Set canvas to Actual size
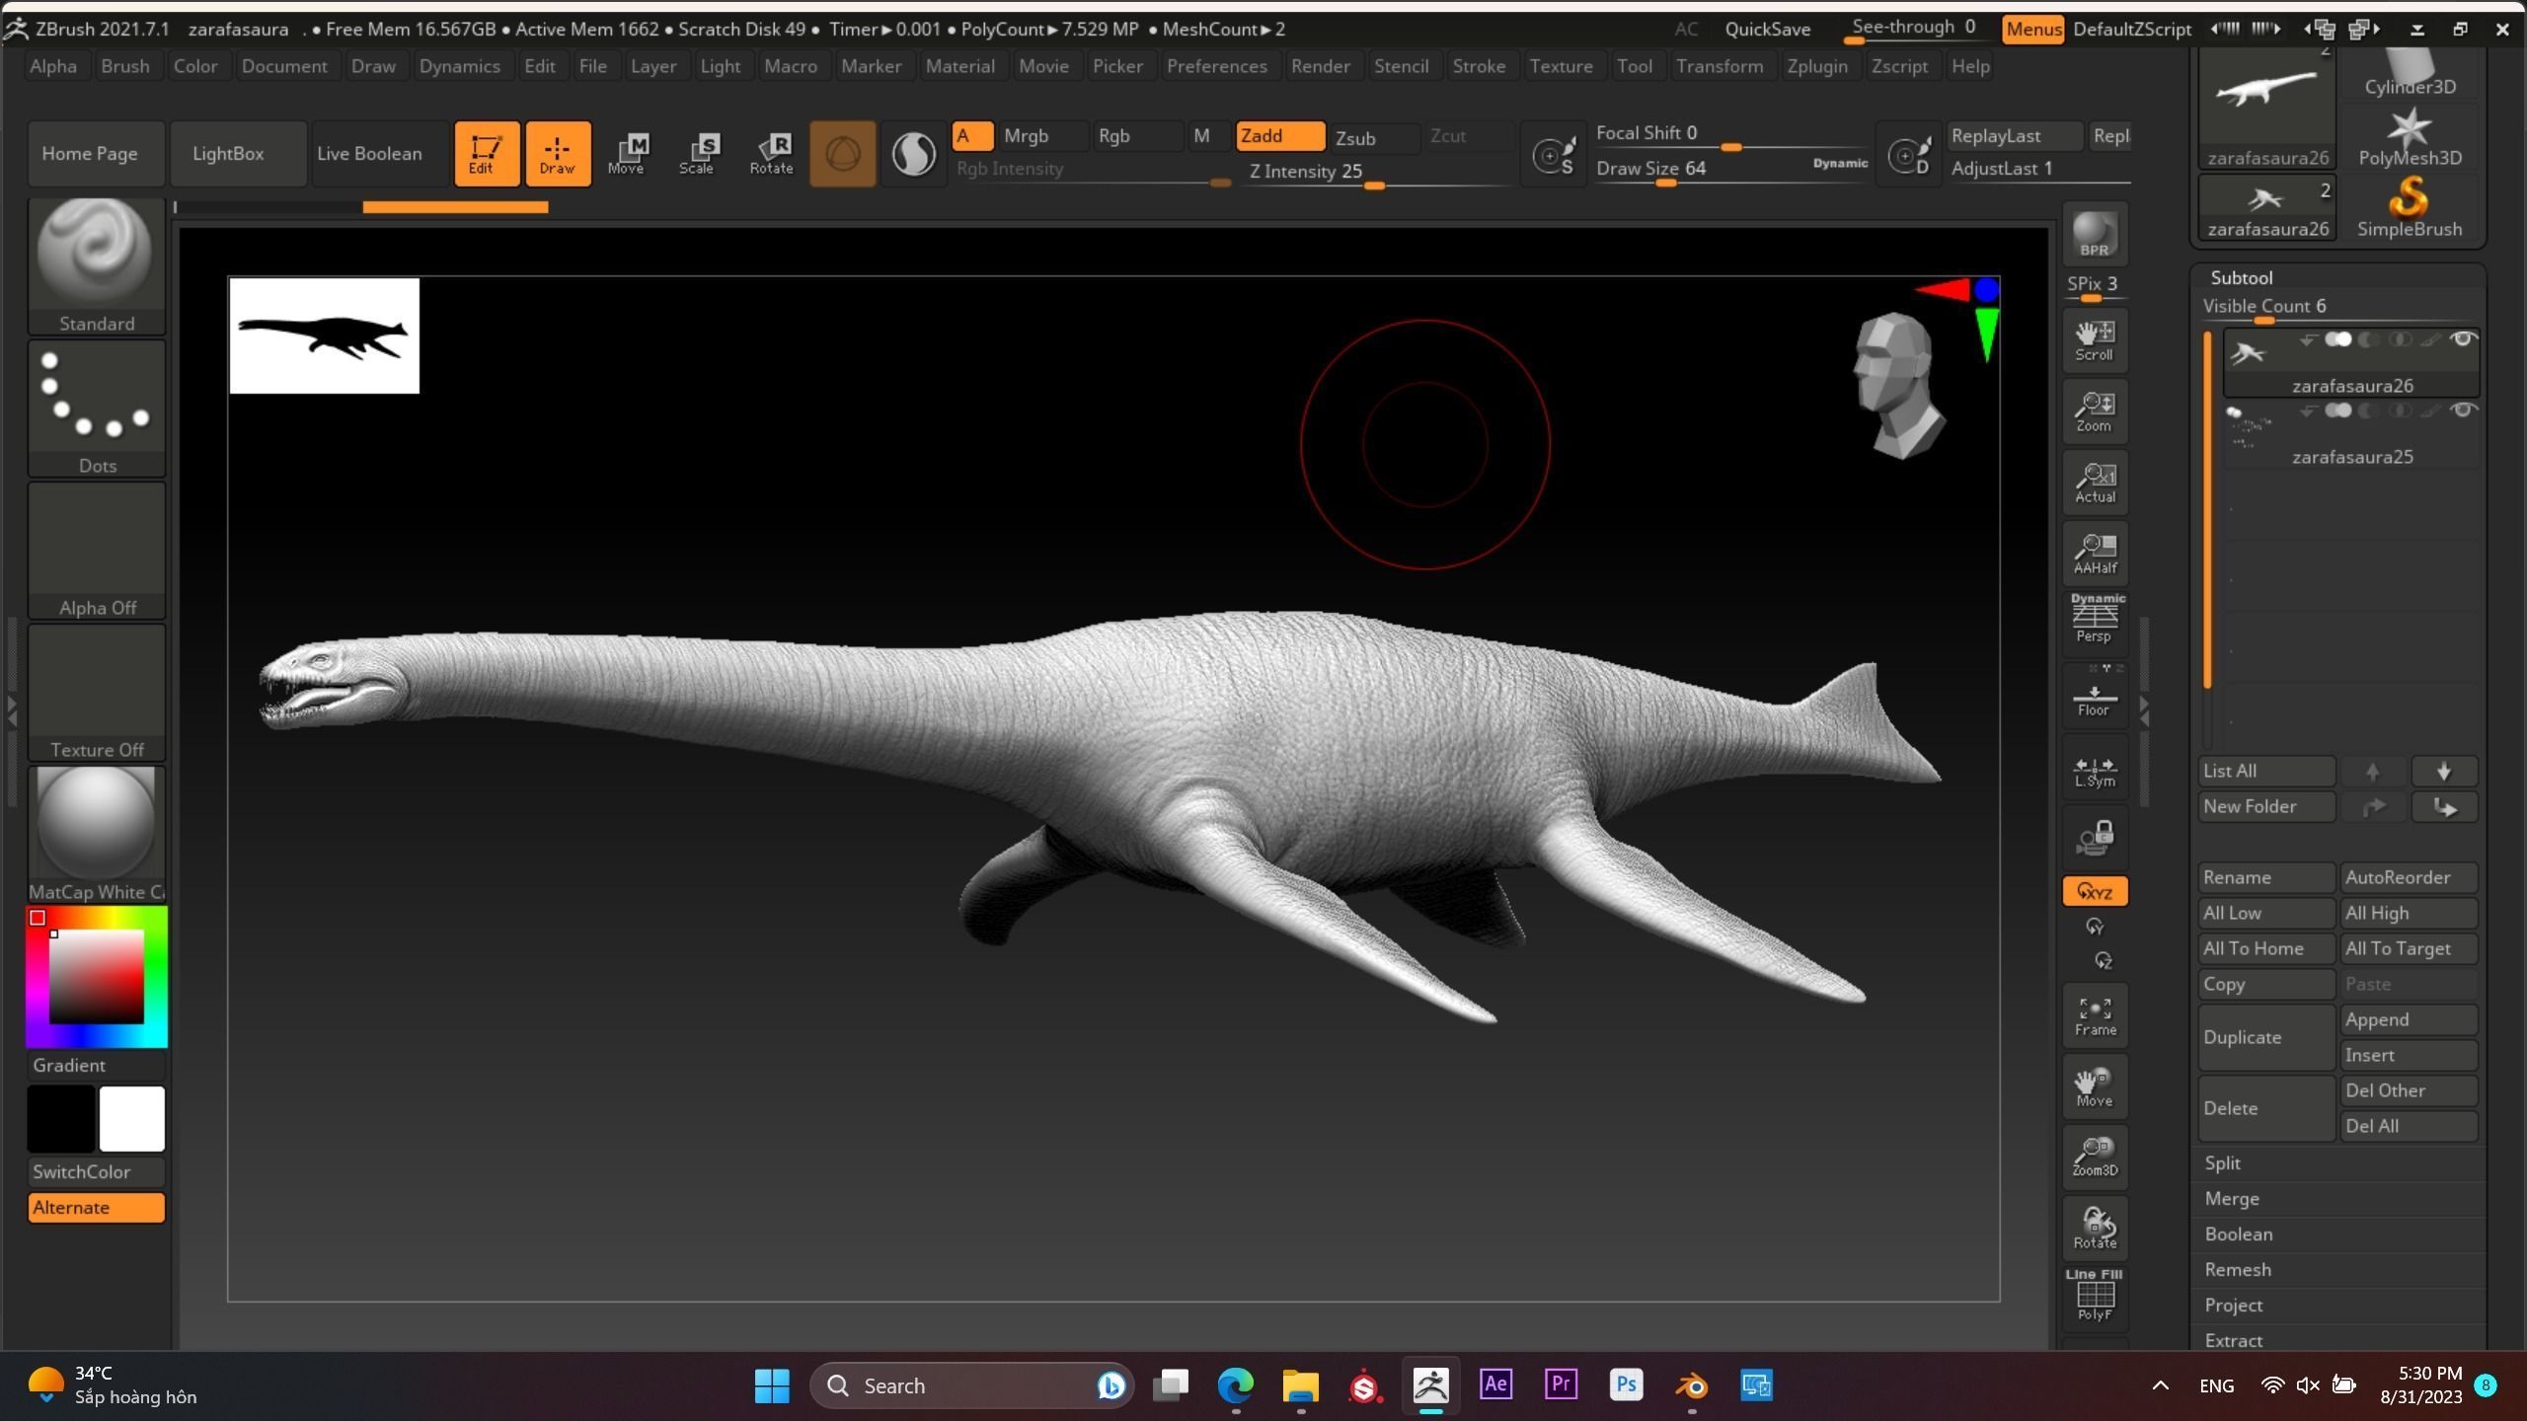 point(2095,483)
